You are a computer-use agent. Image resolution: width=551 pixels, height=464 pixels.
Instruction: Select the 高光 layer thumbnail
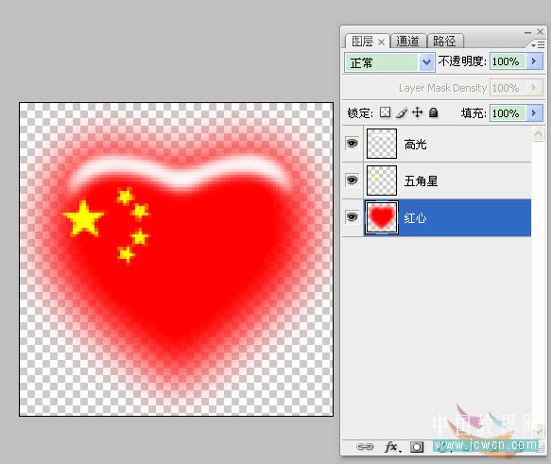pyautogui.click(x=382, y=144)
